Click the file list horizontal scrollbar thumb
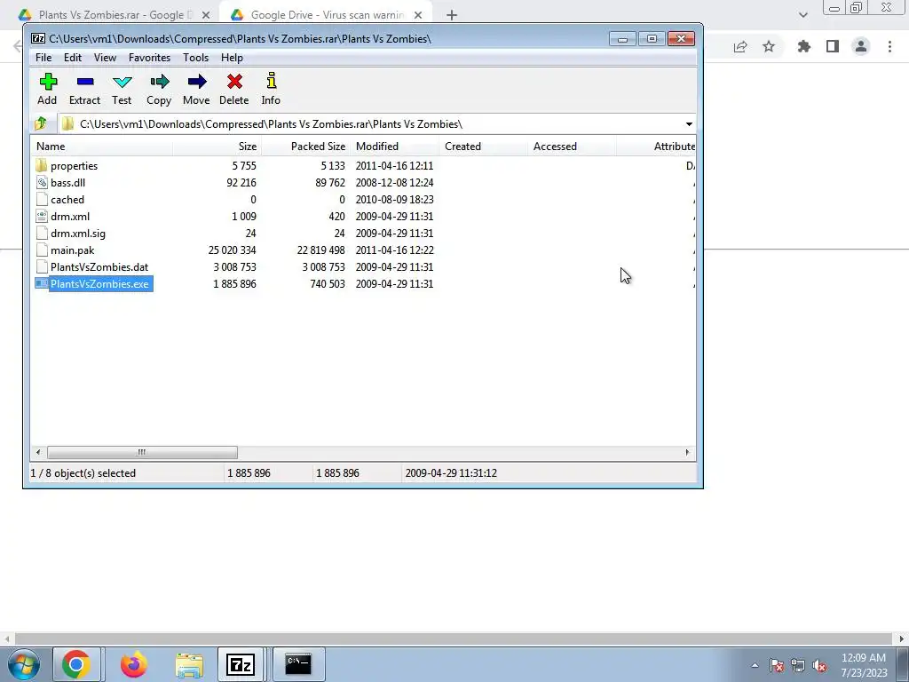 tap(142, 452)
